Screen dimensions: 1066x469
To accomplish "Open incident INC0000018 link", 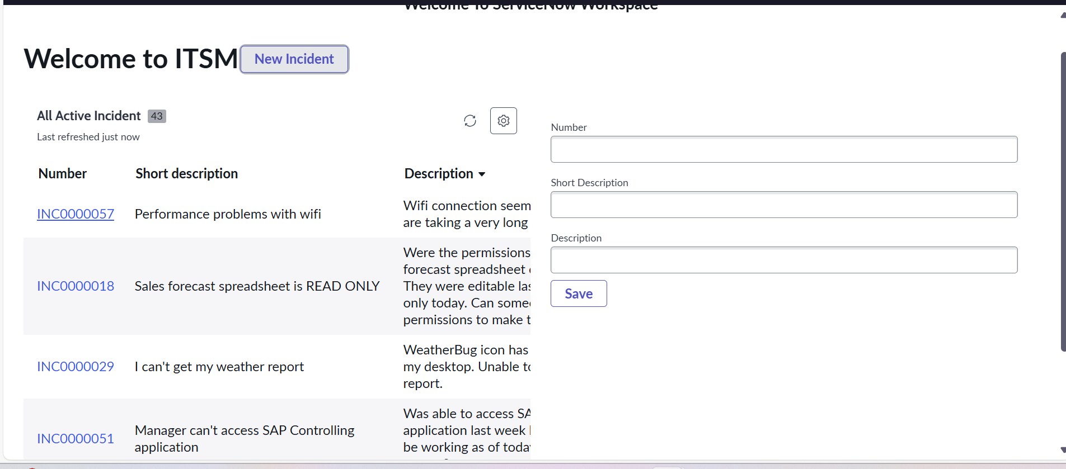I will [x=76, y=286].
